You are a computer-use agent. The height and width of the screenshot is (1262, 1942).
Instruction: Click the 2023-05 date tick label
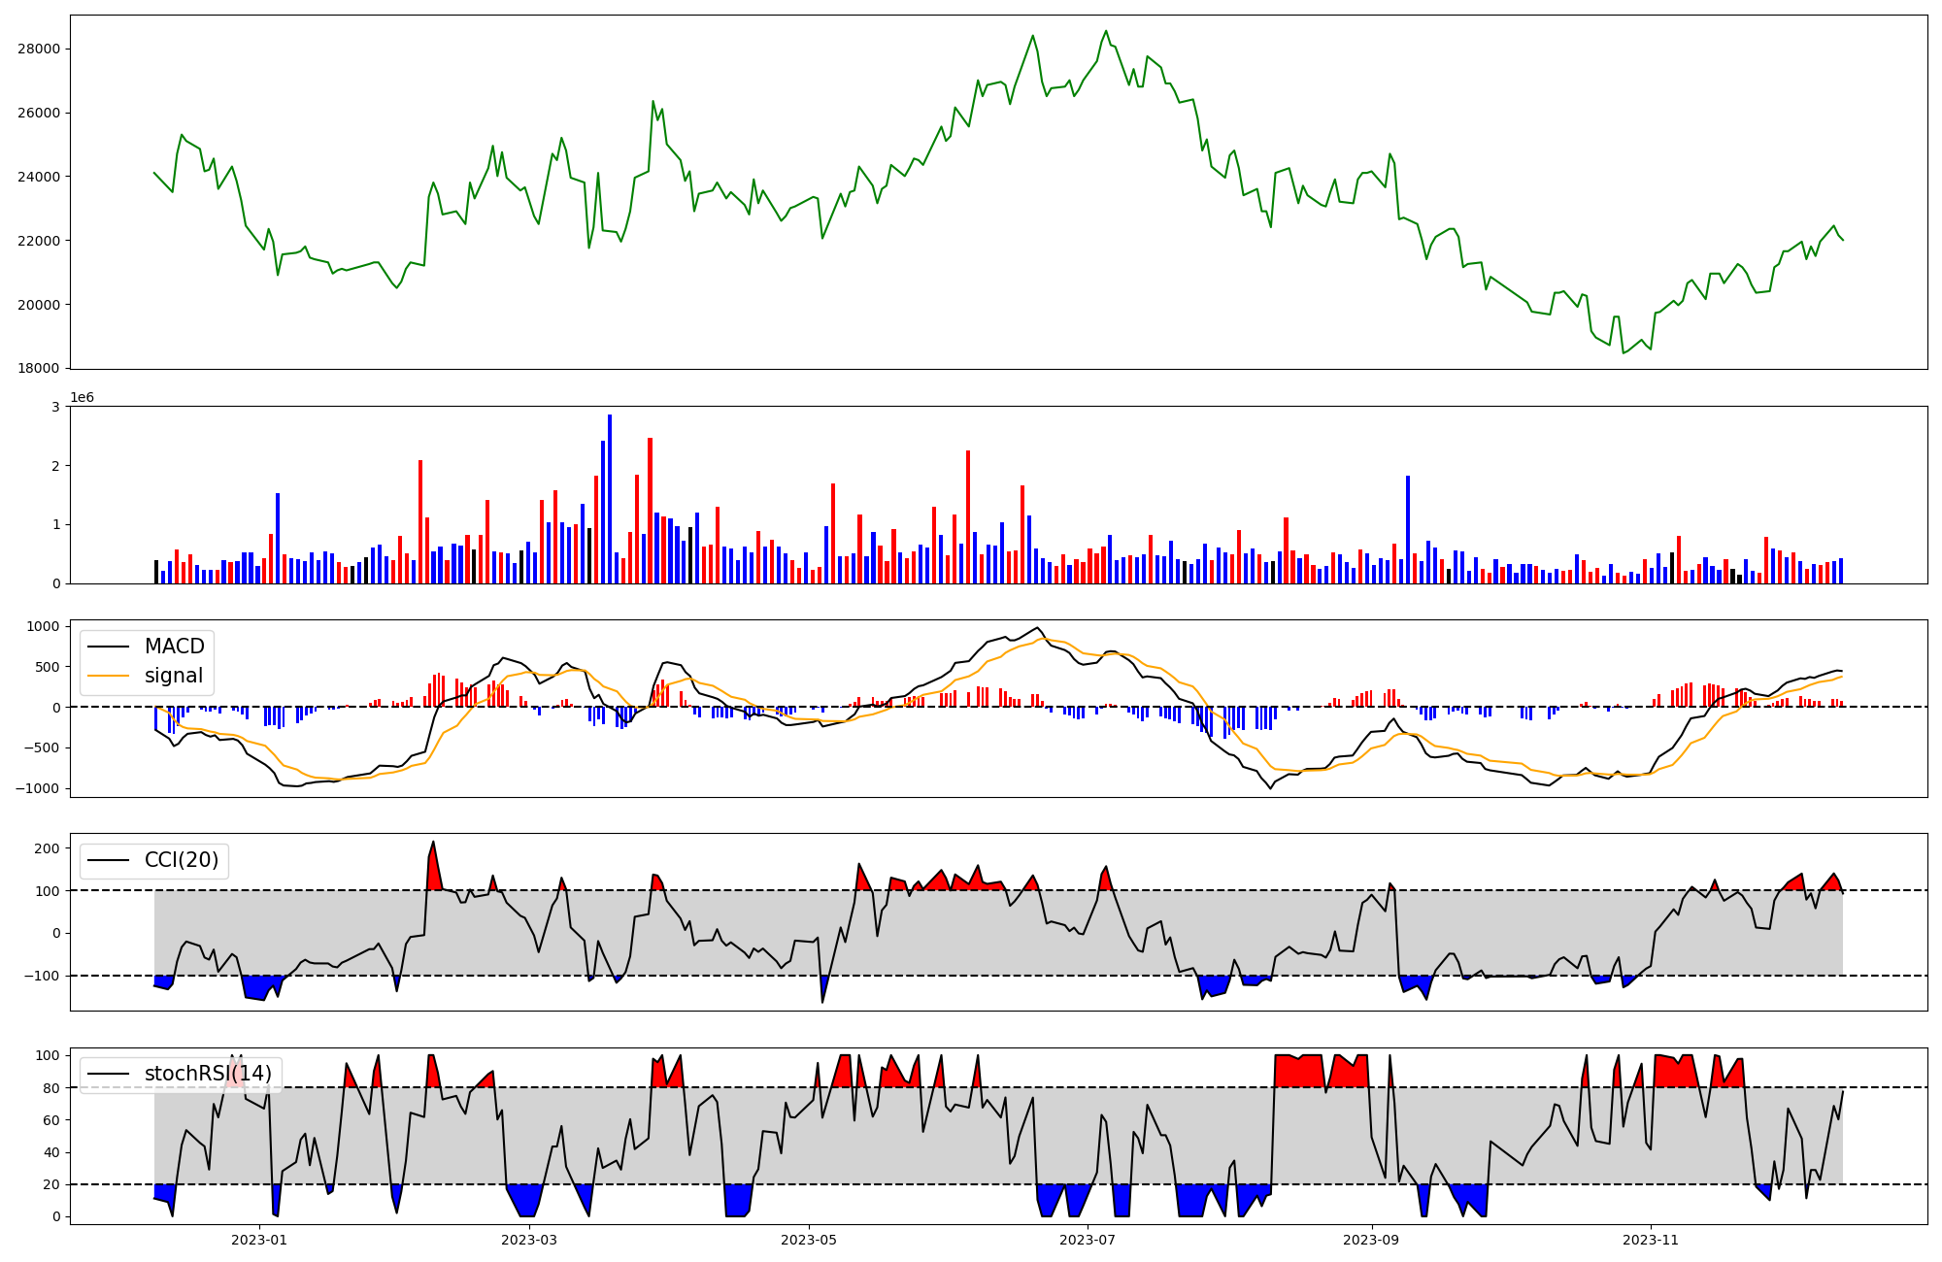pyautogui.click(x=809, y=1240)
